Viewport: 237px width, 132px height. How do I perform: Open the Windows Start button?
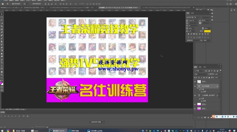[x=2, y=131]
